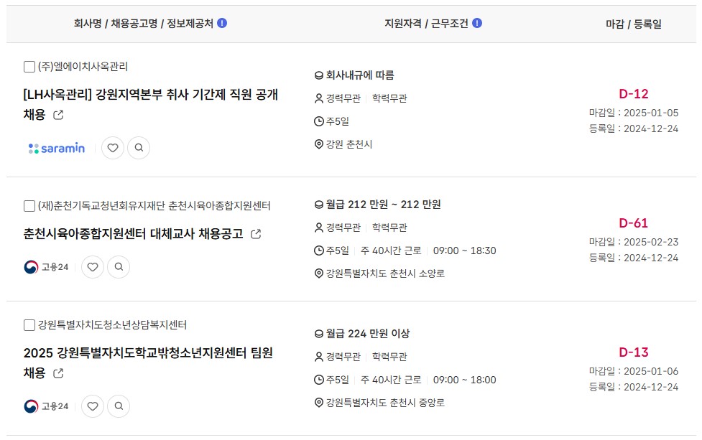This screenshot has width=702, height=440.
Task: Click the saramin source logo
Action: [x=57, y=148]
